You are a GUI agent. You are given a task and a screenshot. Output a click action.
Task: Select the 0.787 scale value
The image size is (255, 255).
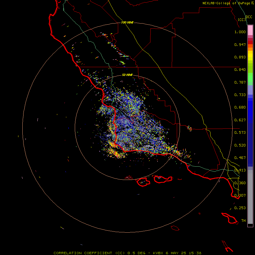[x=240, y=82]
